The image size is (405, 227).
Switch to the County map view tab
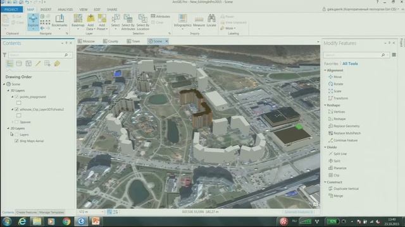coord(111,41)
